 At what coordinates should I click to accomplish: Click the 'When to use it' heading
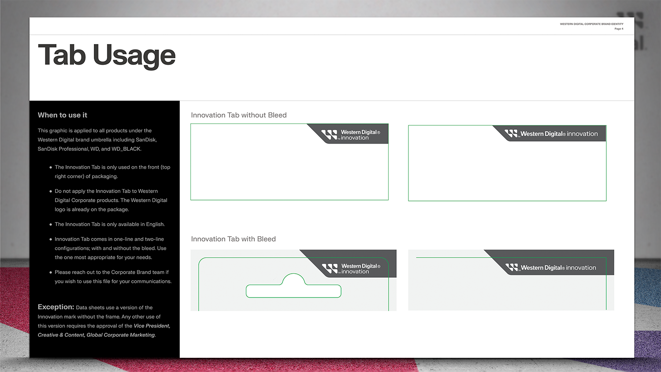63,115
